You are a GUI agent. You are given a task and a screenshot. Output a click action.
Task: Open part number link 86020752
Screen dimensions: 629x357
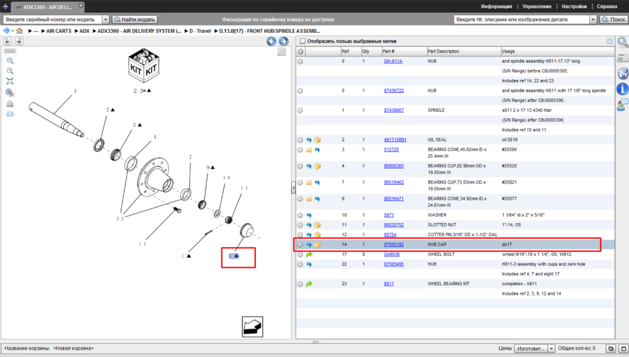pyautogui.click(x=394, y=225)
